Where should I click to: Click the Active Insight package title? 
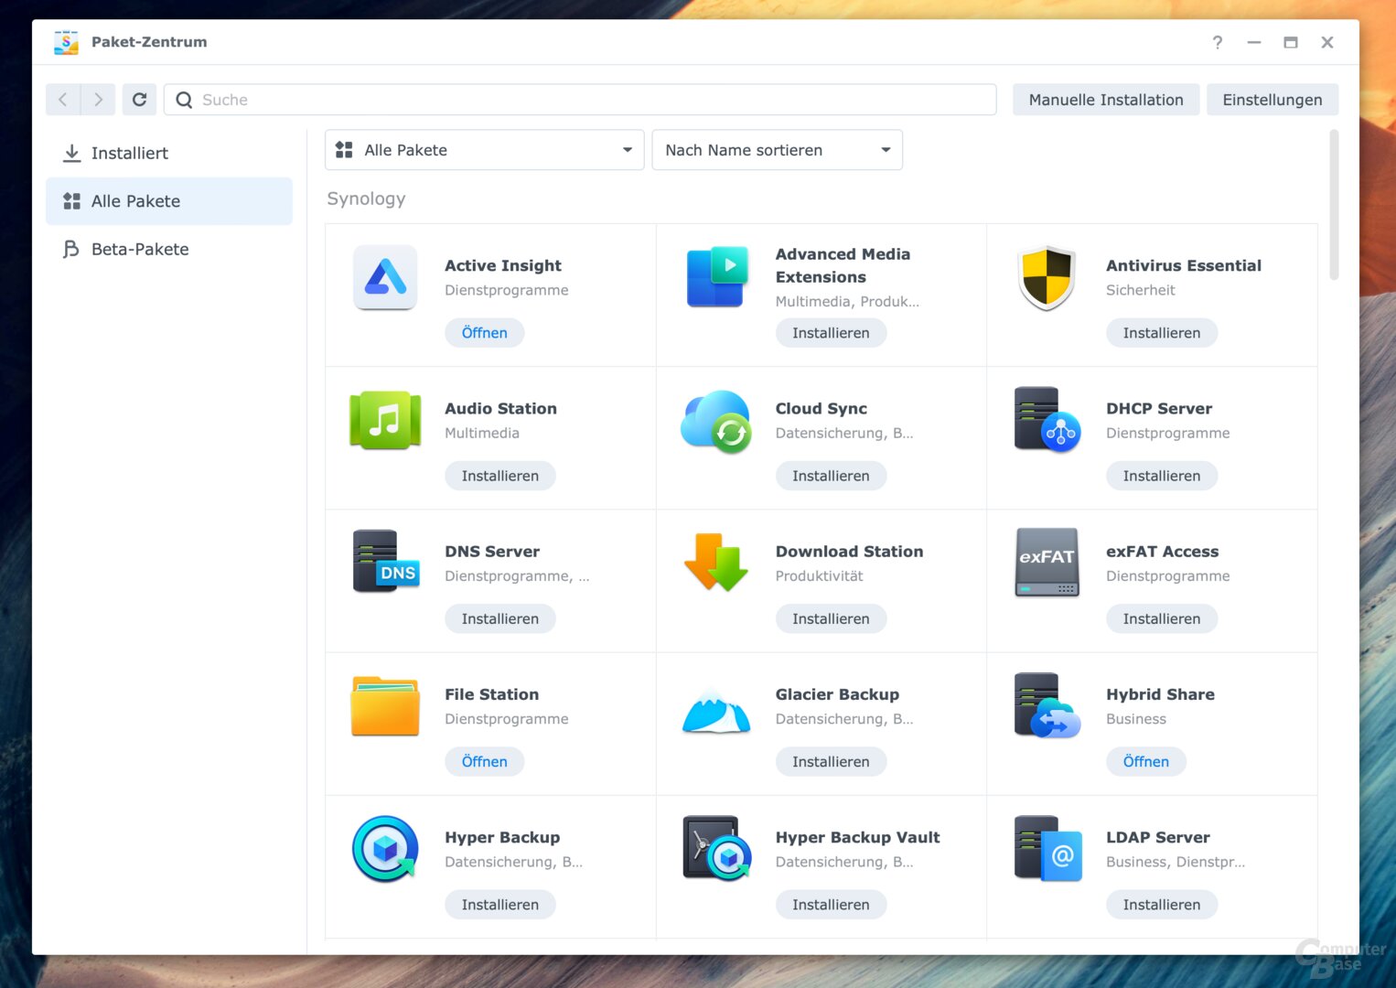503,265
